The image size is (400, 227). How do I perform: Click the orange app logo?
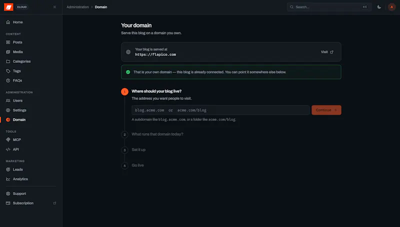coord(8,7)
